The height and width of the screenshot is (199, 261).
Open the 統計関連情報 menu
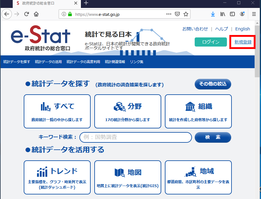coord(115,62)
